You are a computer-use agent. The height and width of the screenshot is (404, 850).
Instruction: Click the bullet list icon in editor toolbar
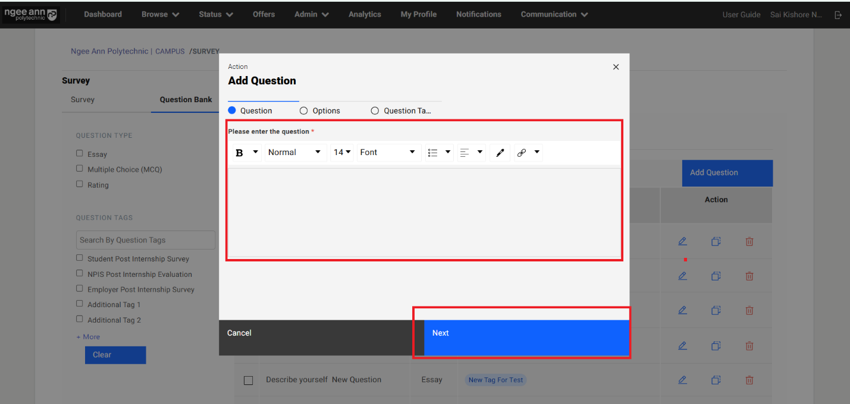tap(433, 153)
